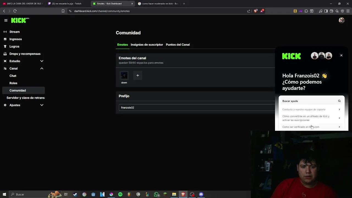This screenshot has height=198, width=352.
Task: Open the browser main menu icon
Action: 348,11
